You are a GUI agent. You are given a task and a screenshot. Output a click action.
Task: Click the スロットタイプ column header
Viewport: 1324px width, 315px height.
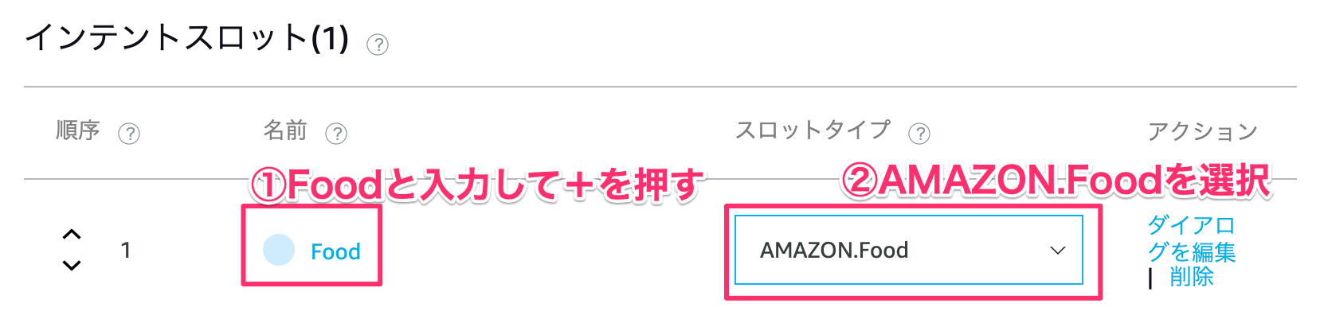(813, 130)
